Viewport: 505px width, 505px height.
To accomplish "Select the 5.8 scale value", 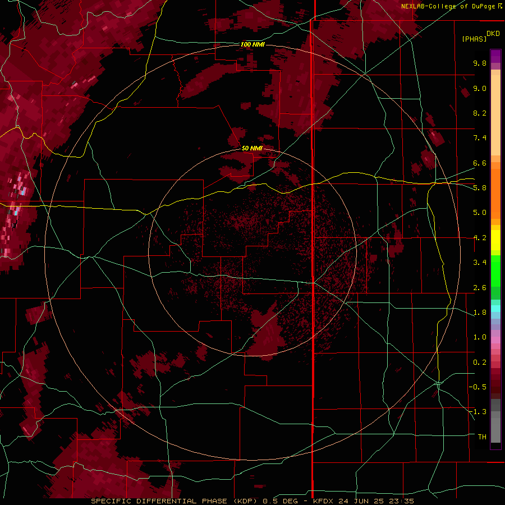I will (480, 188).
